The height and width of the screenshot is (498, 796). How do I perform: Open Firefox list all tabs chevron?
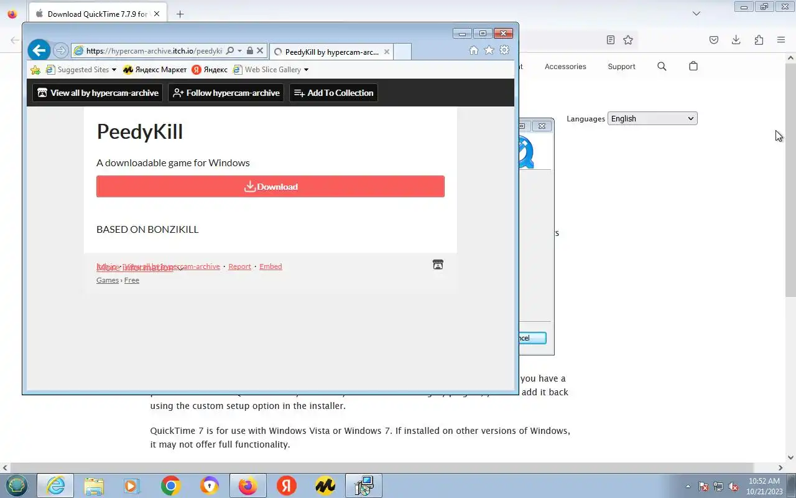coord(696,14)
